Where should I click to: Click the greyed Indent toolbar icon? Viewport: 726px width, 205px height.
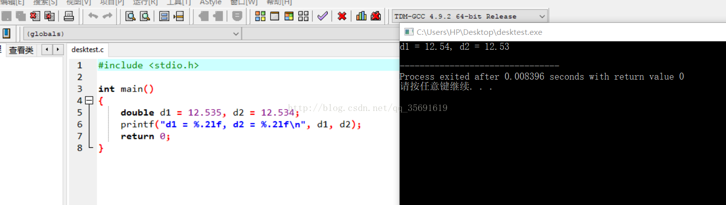pyautogui.click(x=204, y=16)
